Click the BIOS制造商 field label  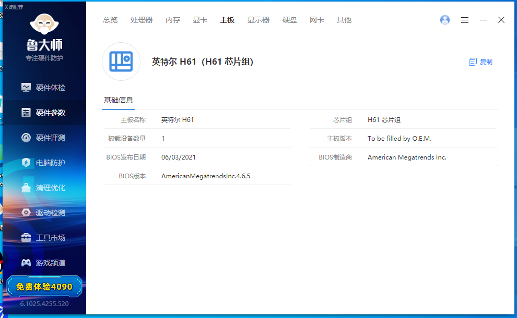(335, 157)
